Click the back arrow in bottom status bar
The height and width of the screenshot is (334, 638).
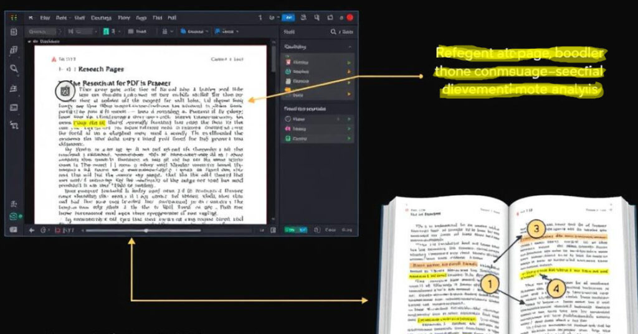pyautogui.click(x=31, y=230)
